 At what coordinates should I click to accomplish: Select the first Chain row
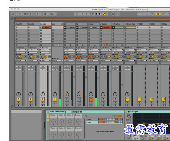[x=104, y=119]
